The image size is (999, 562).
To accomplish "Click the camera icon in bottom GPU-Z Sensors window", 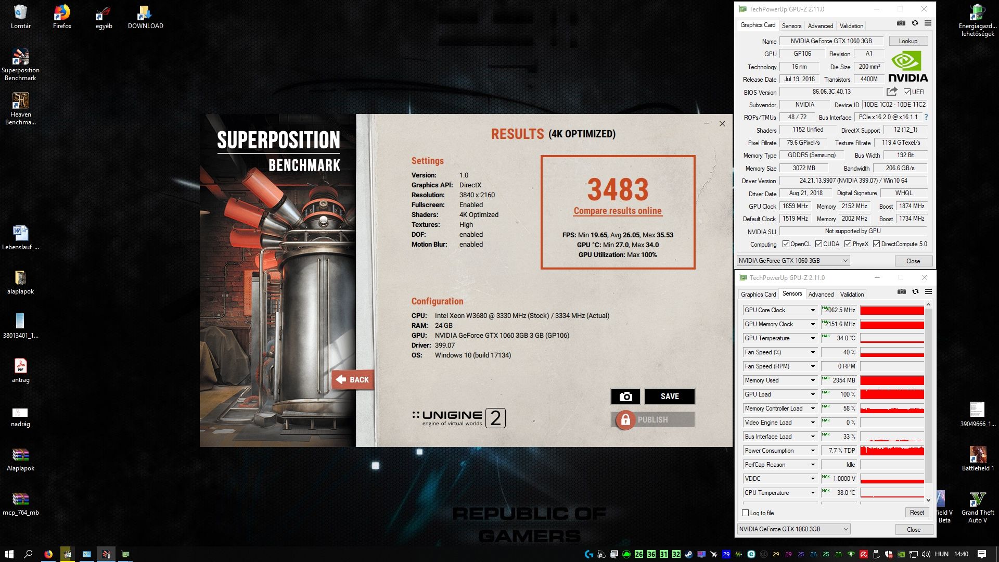I will pyautogui.click(x=902, y=291).
